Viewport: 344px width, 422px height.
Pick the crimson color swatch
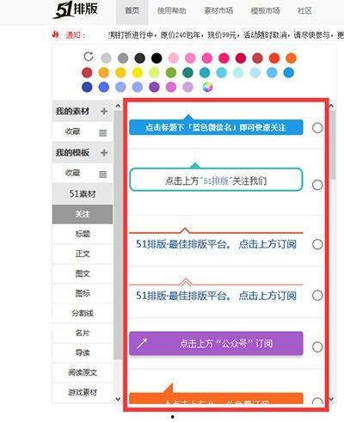[241, 58]
